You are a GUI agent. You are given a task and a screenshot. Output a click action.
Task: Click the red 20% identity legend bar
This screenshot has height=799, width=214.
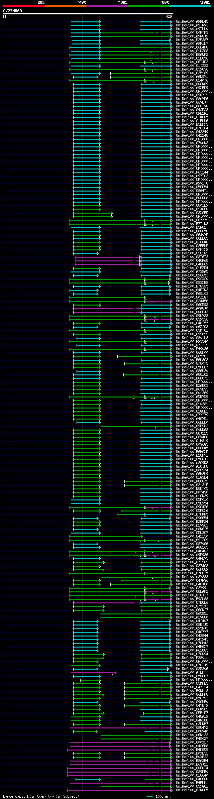click(24, 6)
